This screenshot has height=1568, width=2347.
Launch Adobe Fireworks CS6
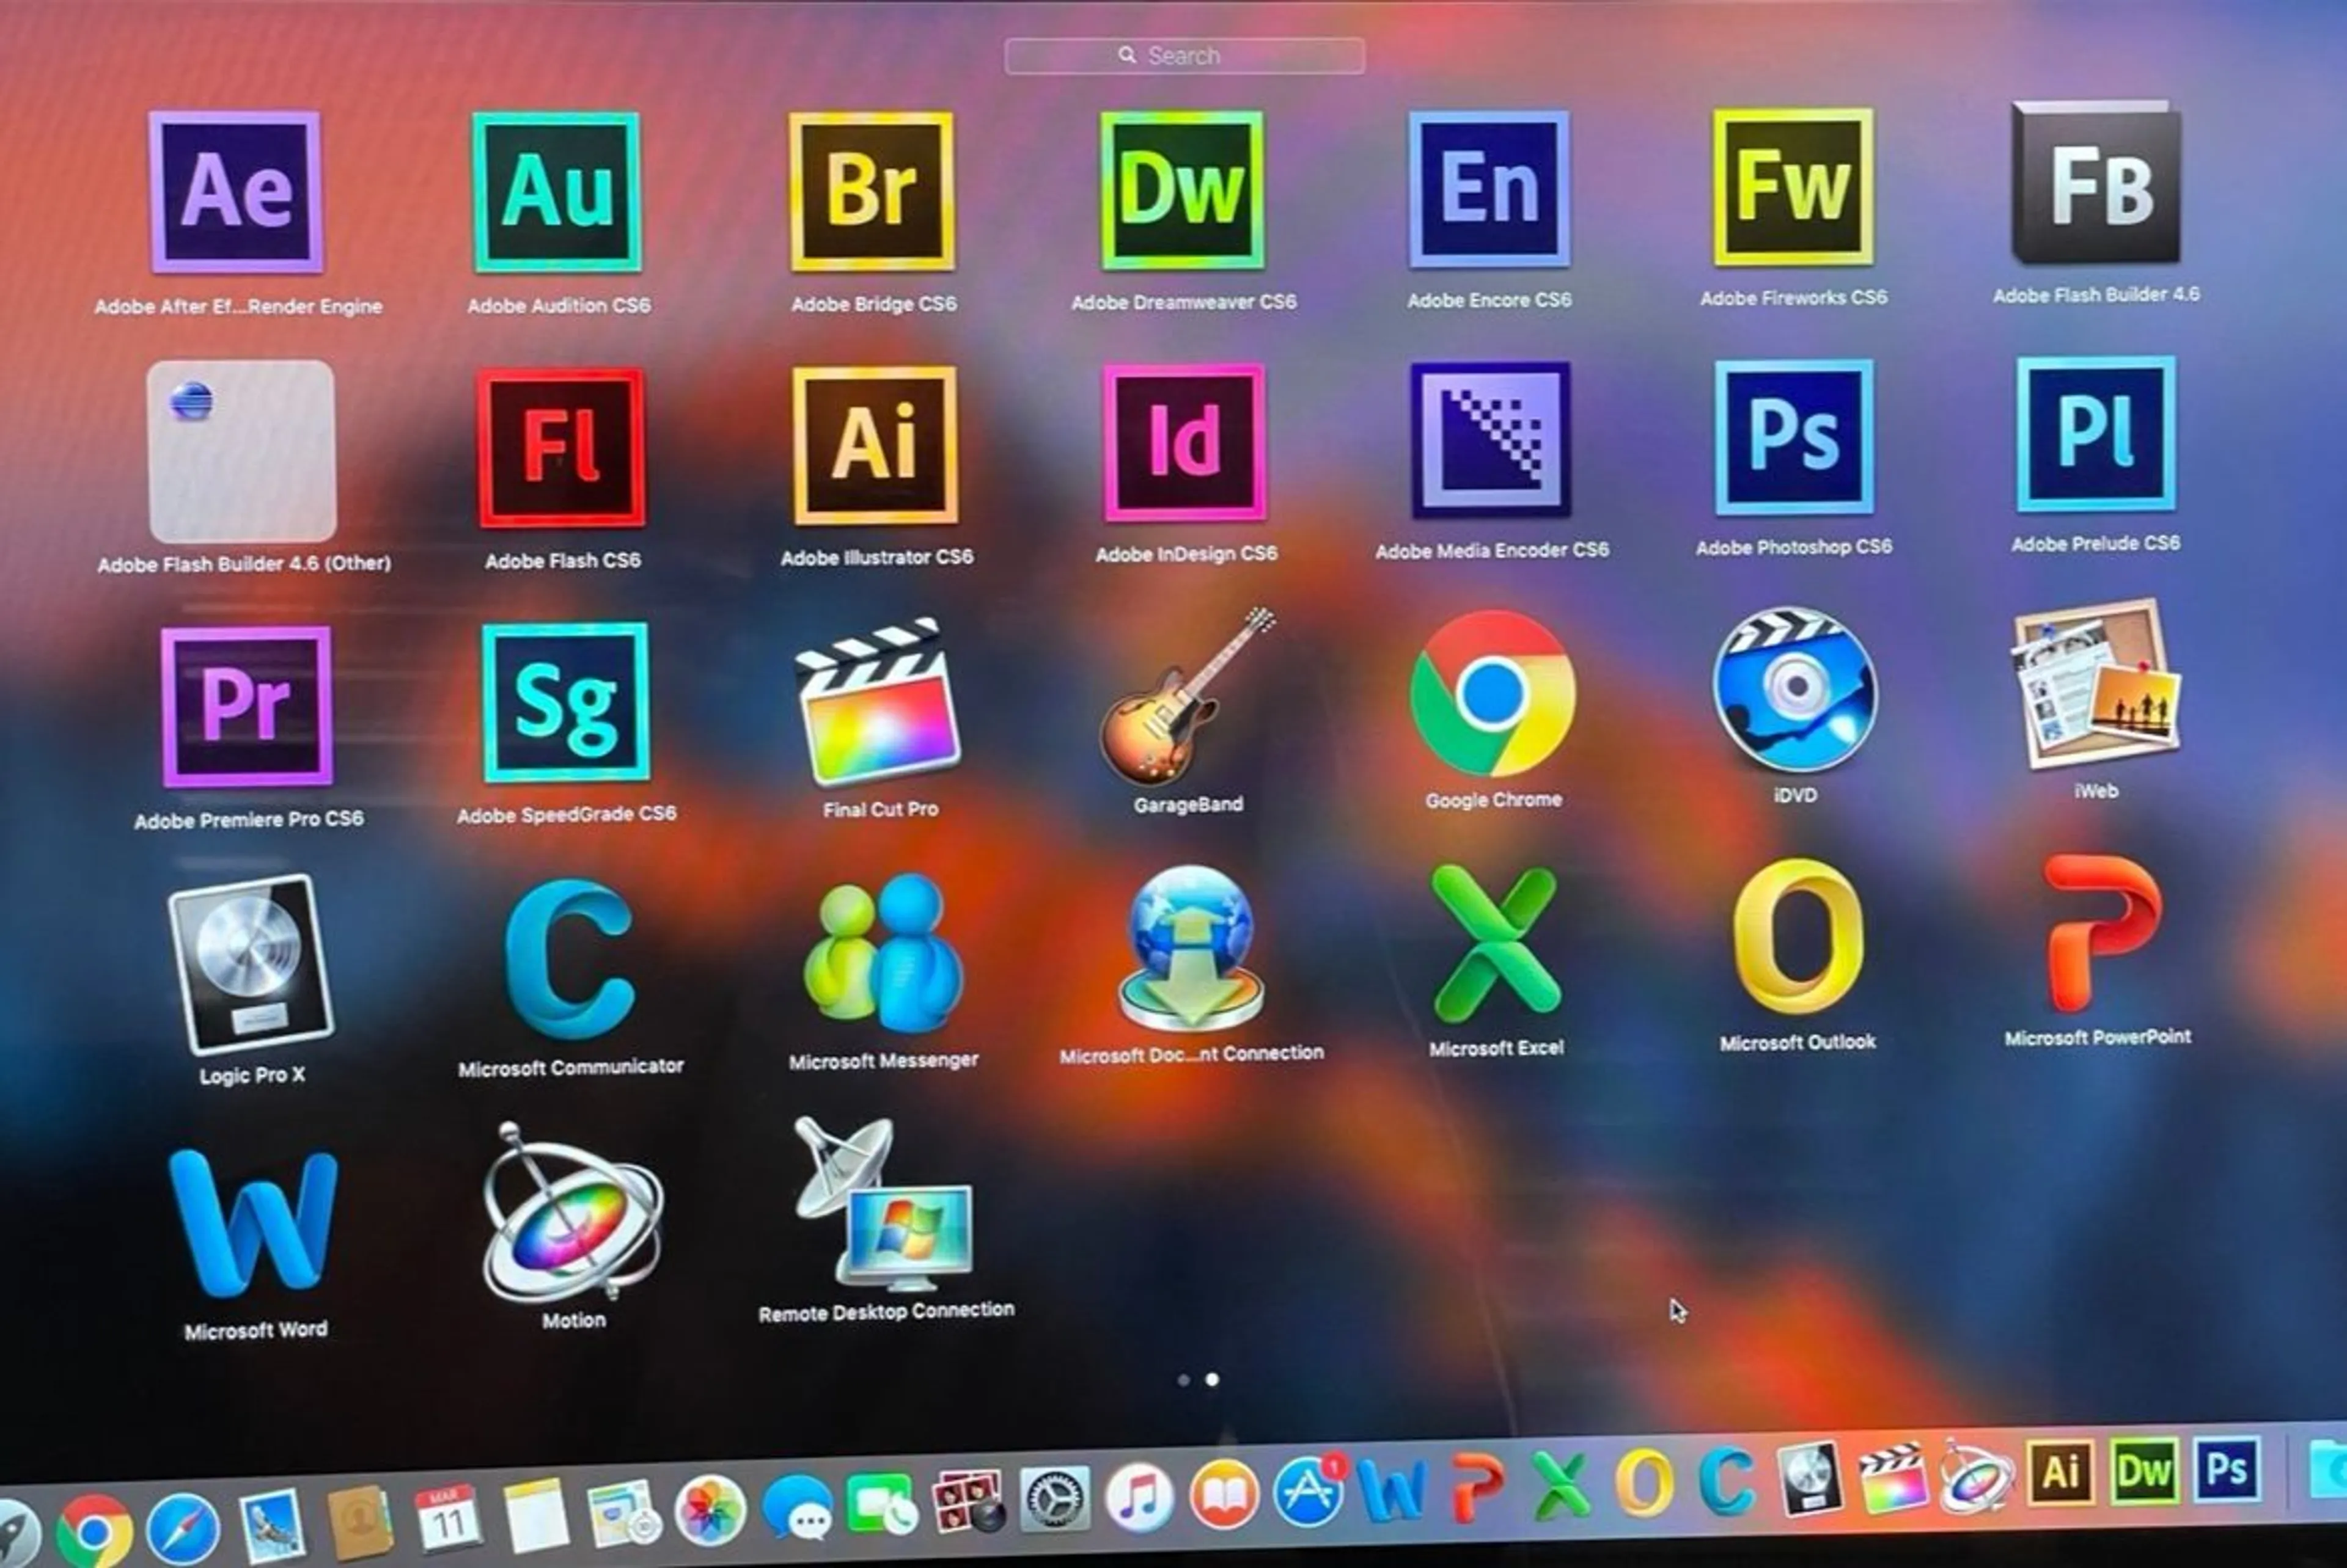click(1793, 187)
